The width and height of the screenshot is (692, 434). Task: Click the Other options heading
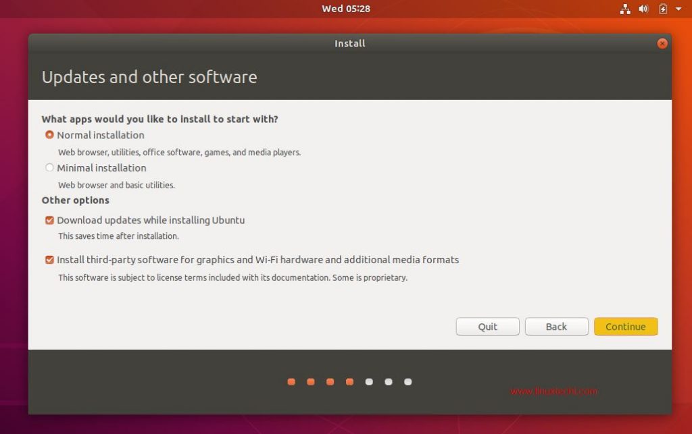pyautogui.click(x=76, y=200)
